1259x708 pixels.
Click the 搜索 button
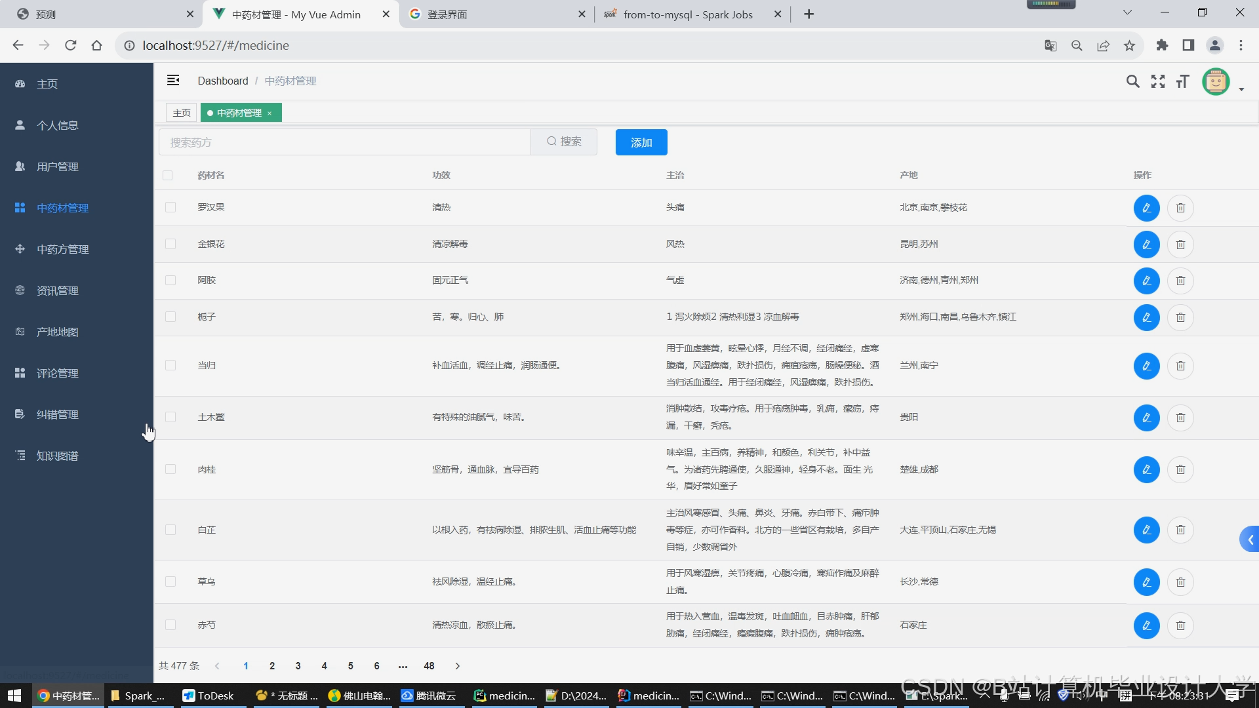pyautogui.click(x=564, y=142)
